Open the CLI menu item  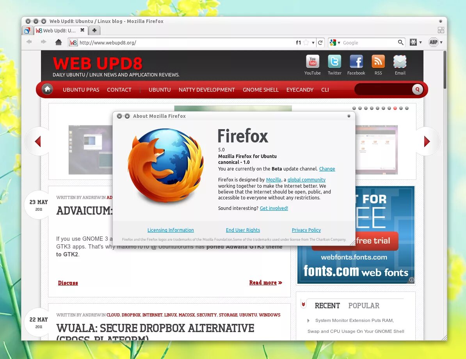(325, 90)
